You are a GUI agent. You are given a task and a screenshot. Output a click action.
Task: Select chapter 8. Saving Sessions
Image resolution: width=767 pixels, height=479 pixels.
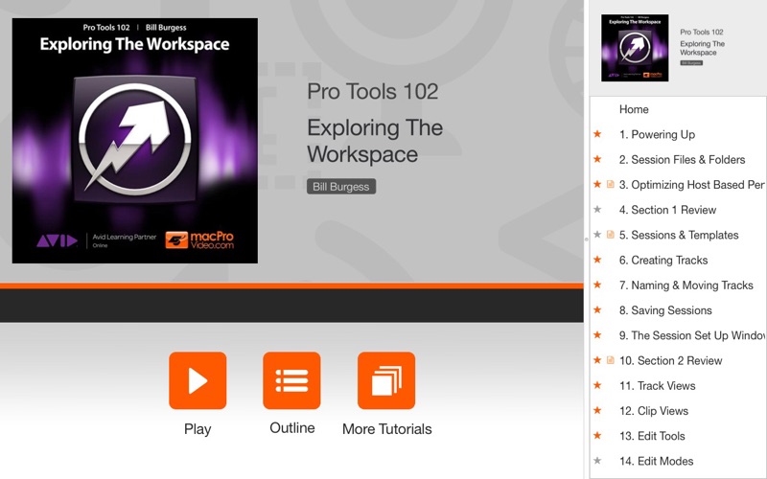[665, 310]
